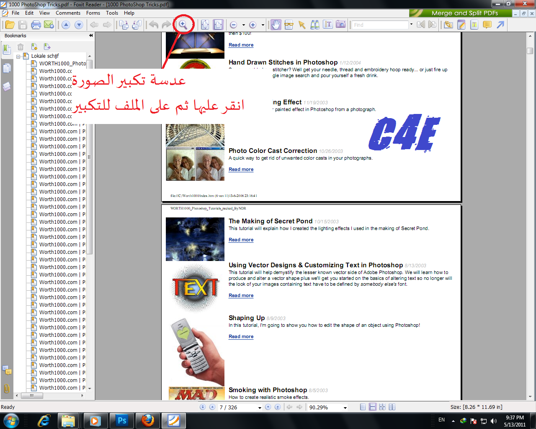Image resolution: width=536 pixels, height=429 pixels.
Task: Open the Attachments paperclip sidebar icon
Action: pyautogui.click(x=7, y=388)
